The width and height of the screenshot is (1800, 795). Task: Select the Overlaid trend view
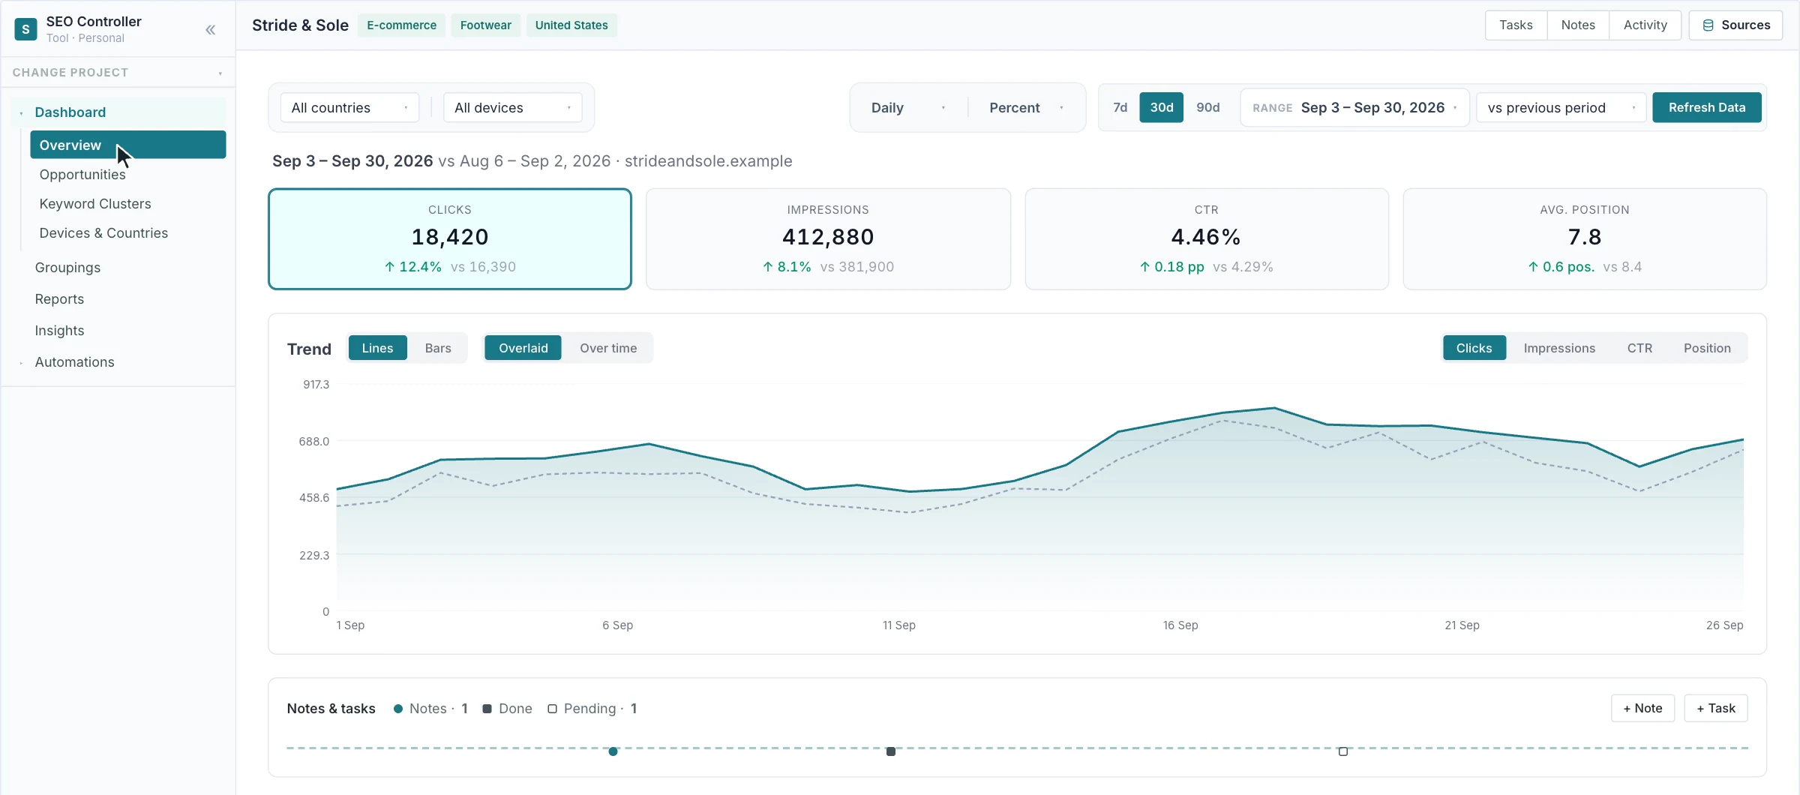(x=523, y=348)
